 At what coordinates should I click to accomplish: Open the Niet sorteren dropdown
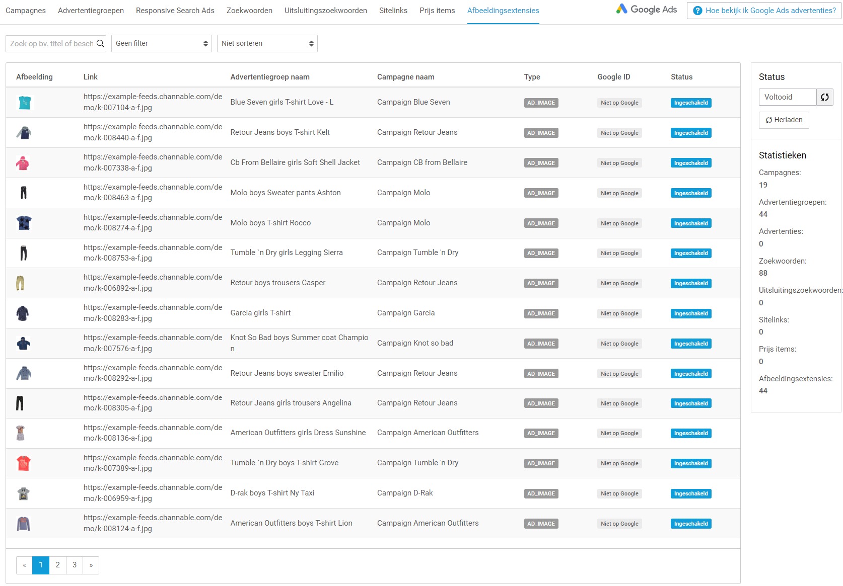point(267,44)
